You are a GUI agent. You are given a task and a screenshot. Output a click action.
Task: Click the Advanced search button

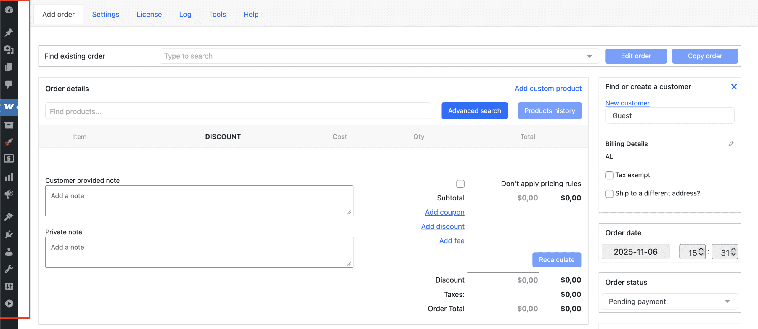click(474, 111)
